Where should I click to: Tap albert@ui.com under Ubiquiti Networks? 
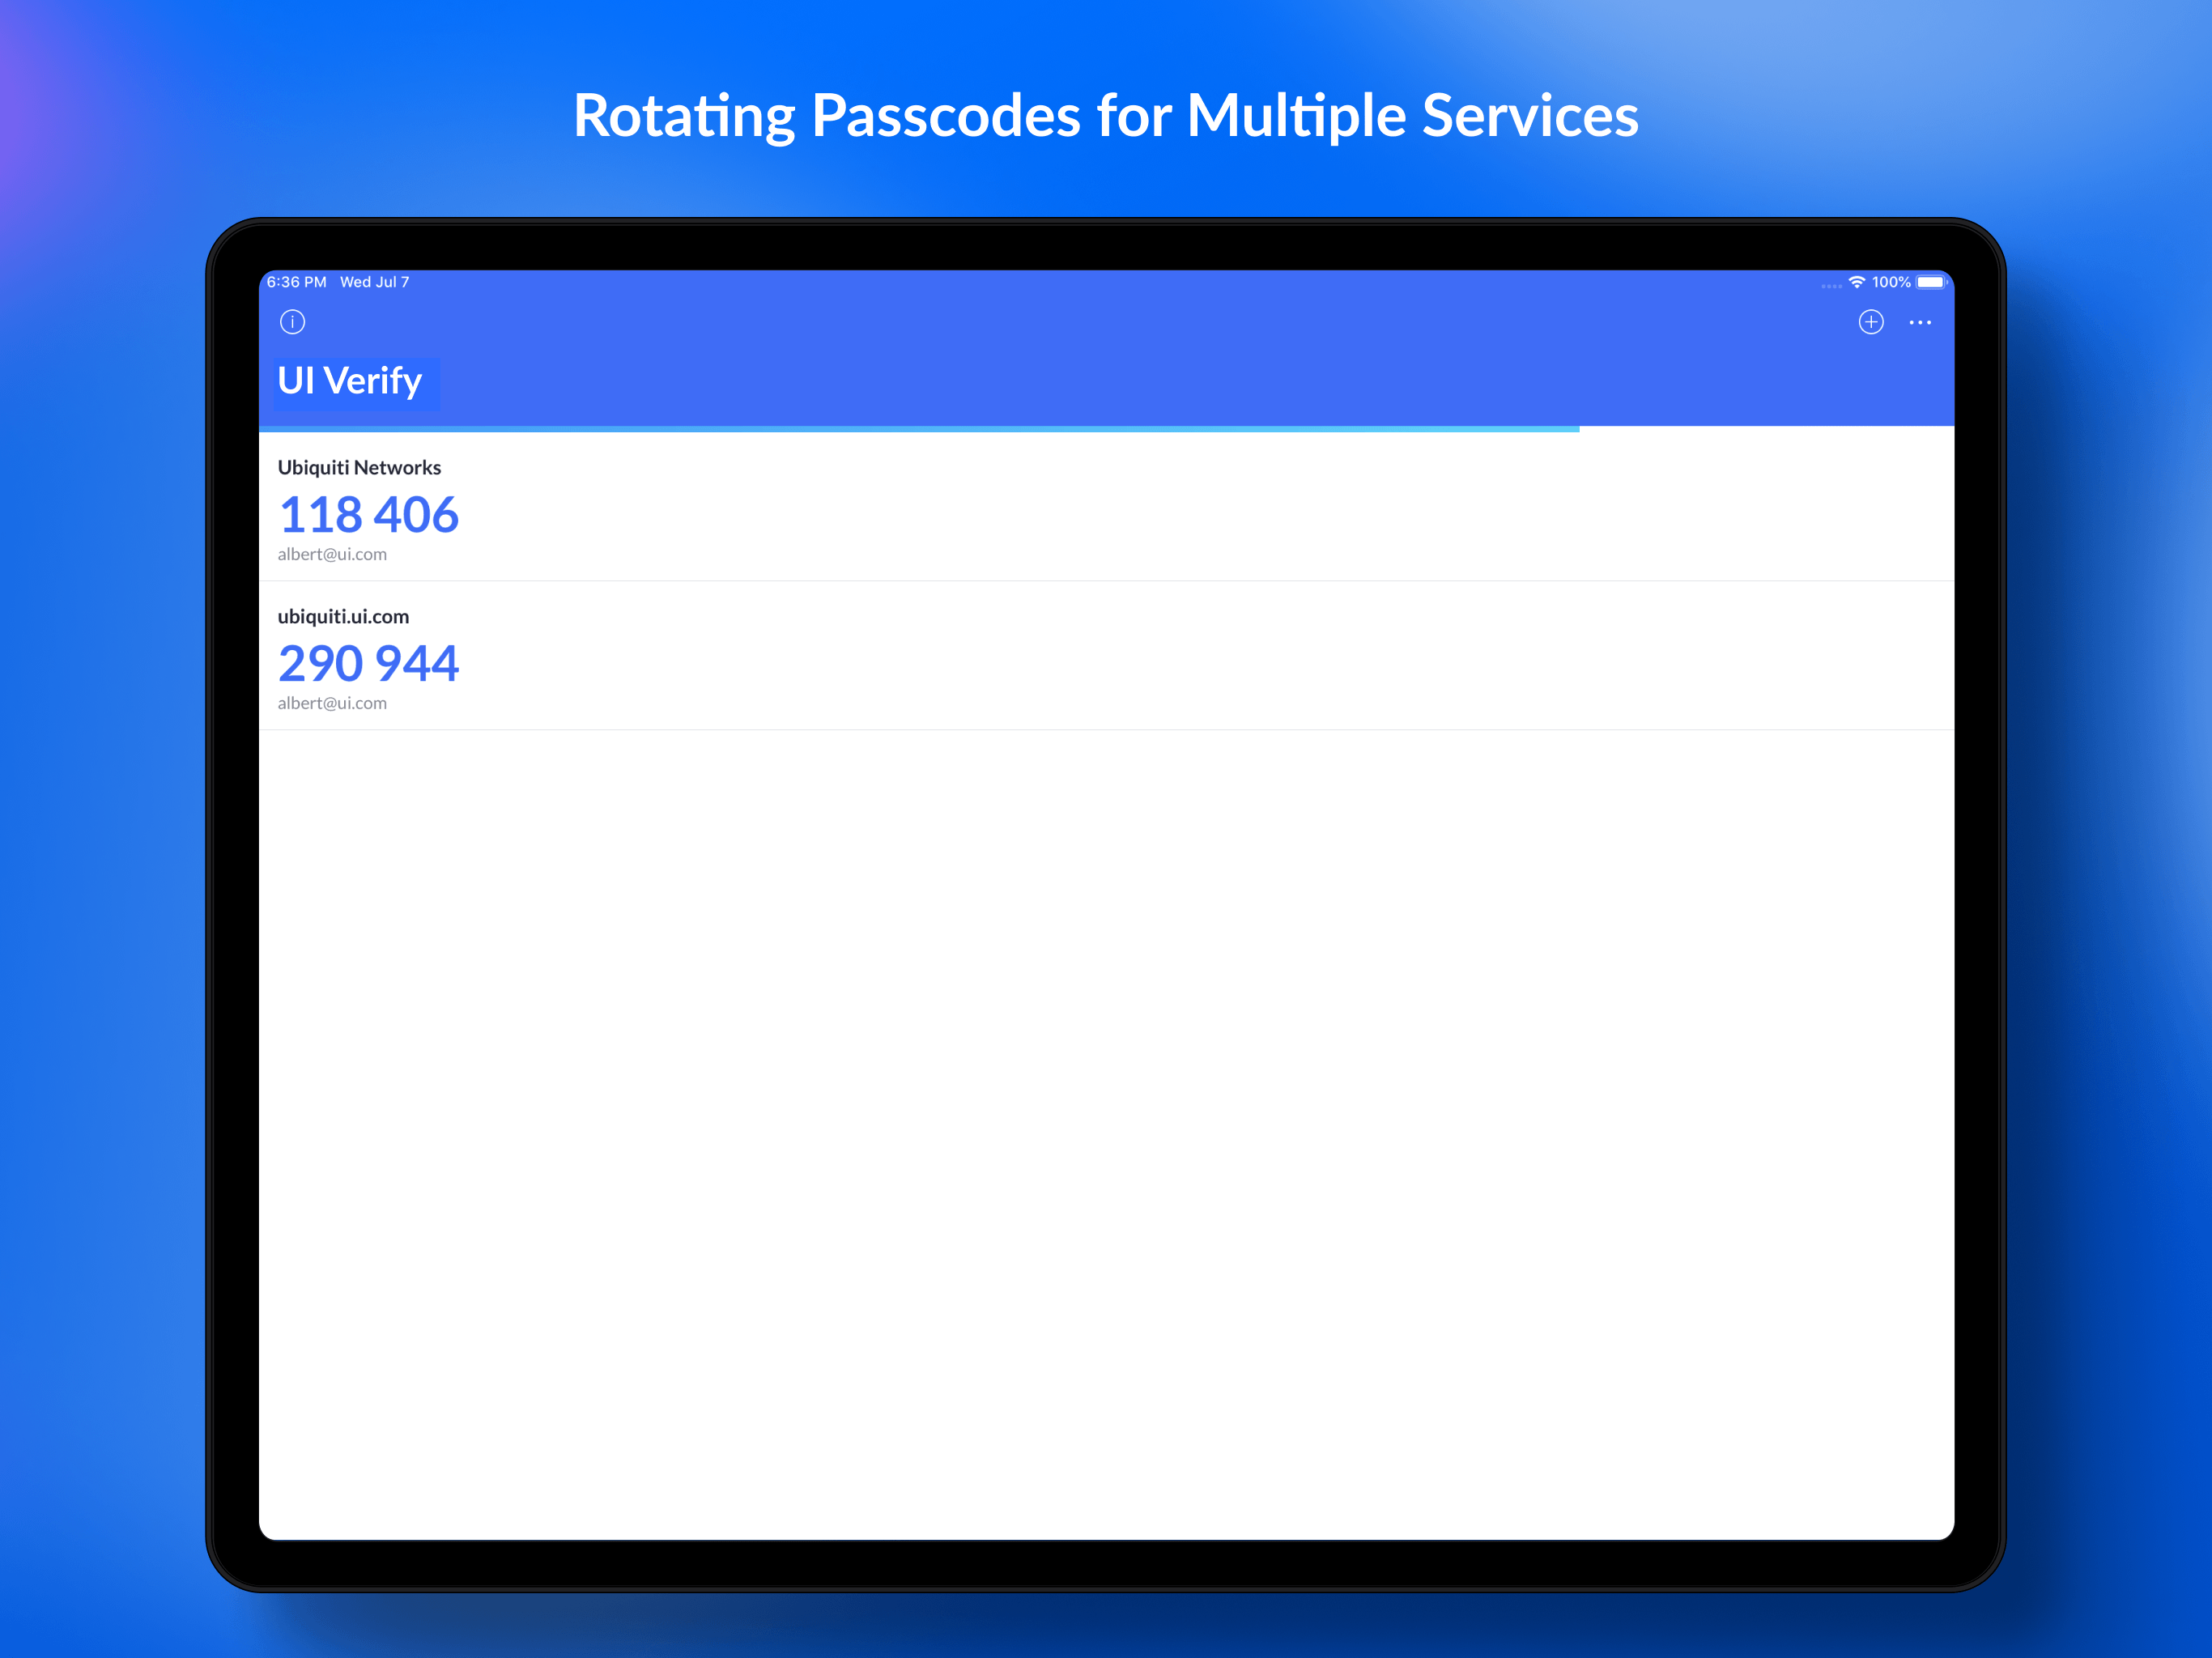(x=332, y=554)
